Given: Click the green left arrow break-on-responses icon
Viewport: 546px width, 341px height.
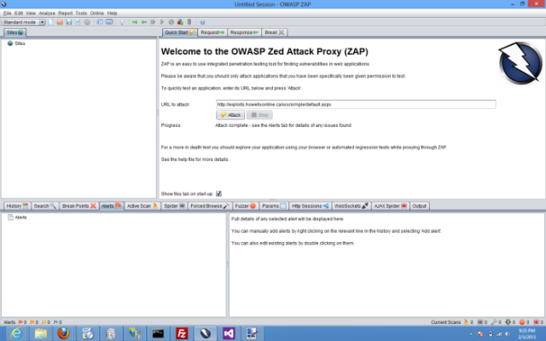Looking at the screenshot, I should [144, 22].
